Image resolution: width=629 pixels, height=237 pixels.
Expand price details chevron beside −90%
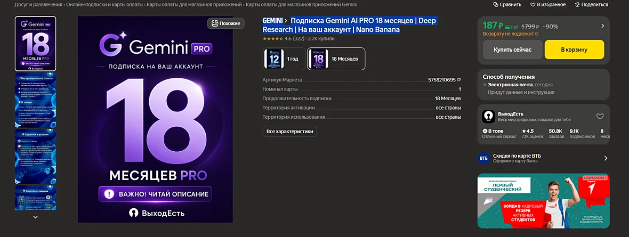(x=602, y=26)
